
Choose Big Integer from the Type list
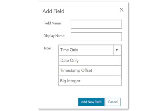tap(90, 81)
